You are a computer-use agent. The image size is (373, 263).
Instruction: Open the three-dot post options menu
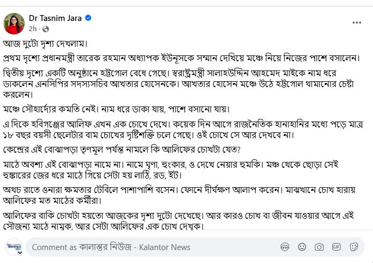[356, 23]
